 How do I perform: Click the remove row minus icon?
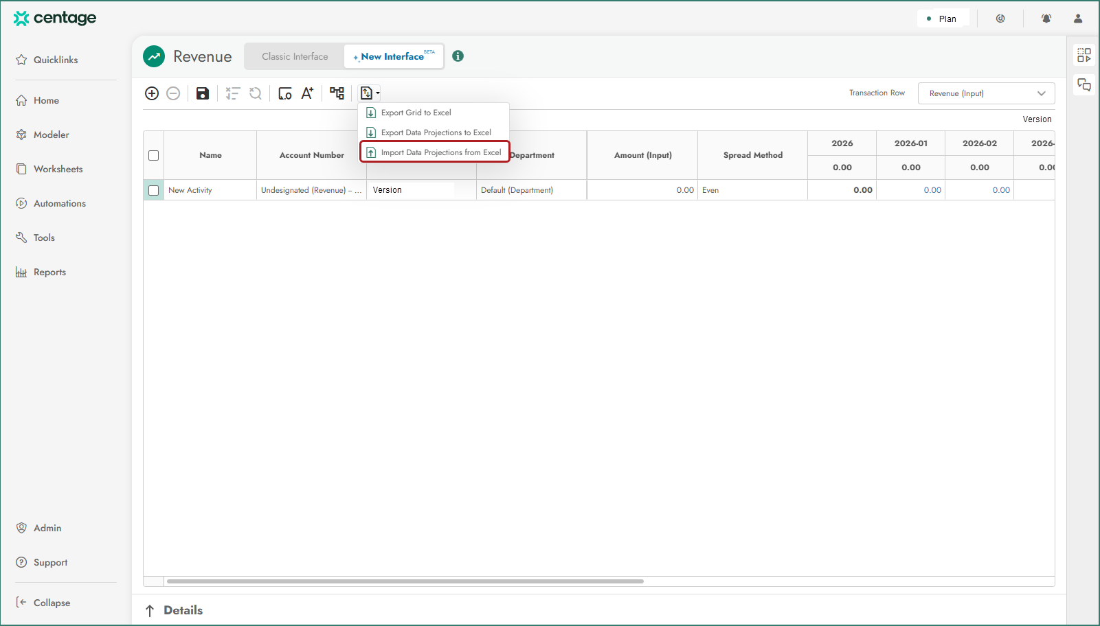tap(173, 93)
